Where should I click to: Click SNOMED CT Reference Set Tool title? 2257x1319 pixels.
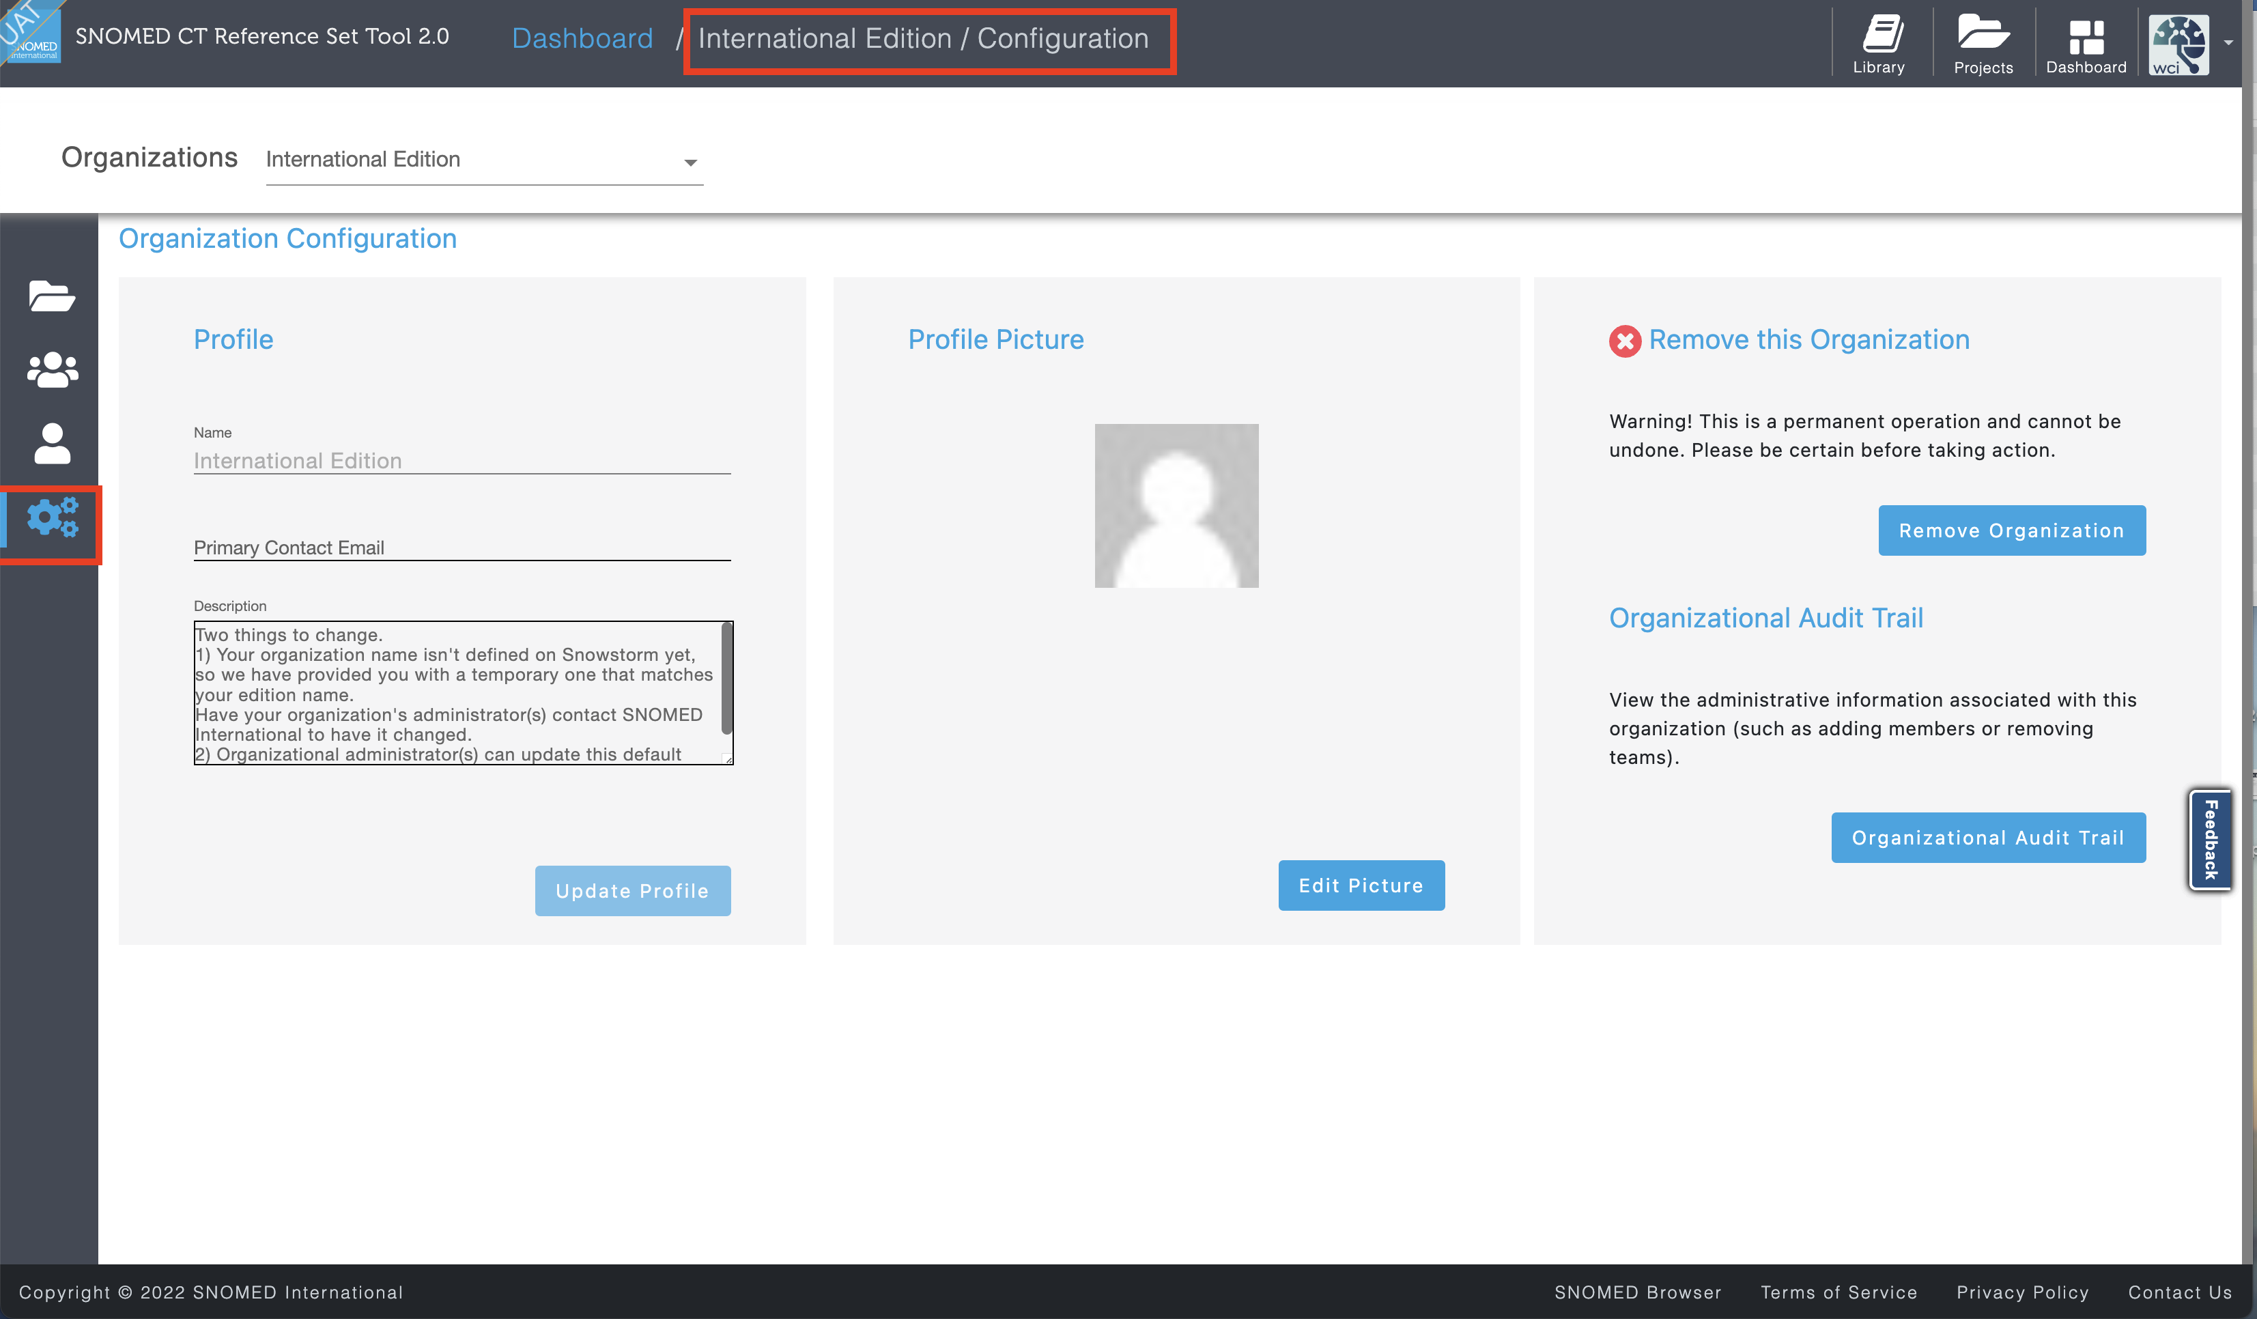(x=262, y=37)
